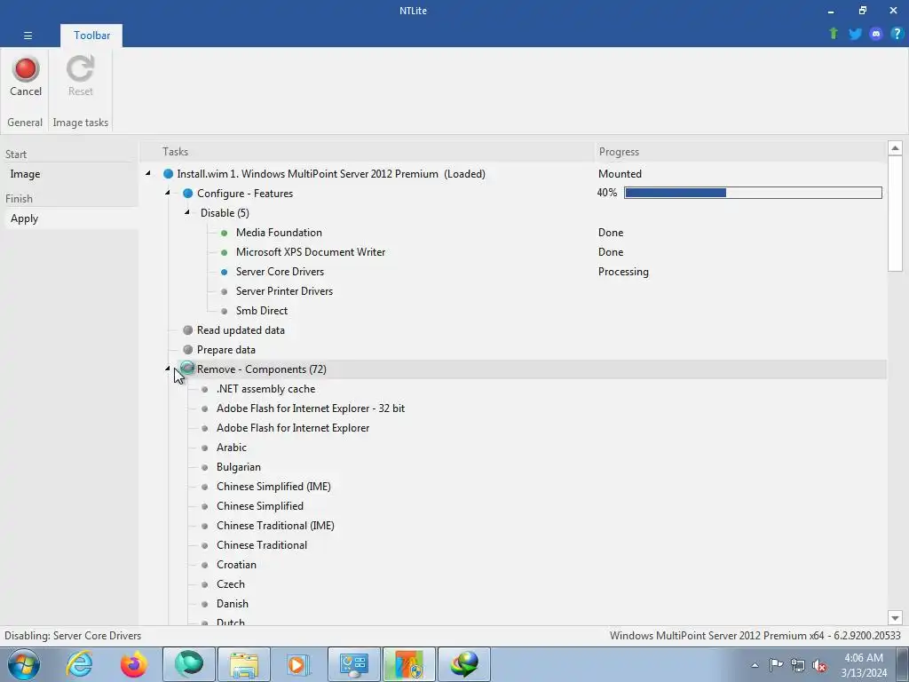Click the scrollbar down arrow
909x682 pixels.
(895, 618)
